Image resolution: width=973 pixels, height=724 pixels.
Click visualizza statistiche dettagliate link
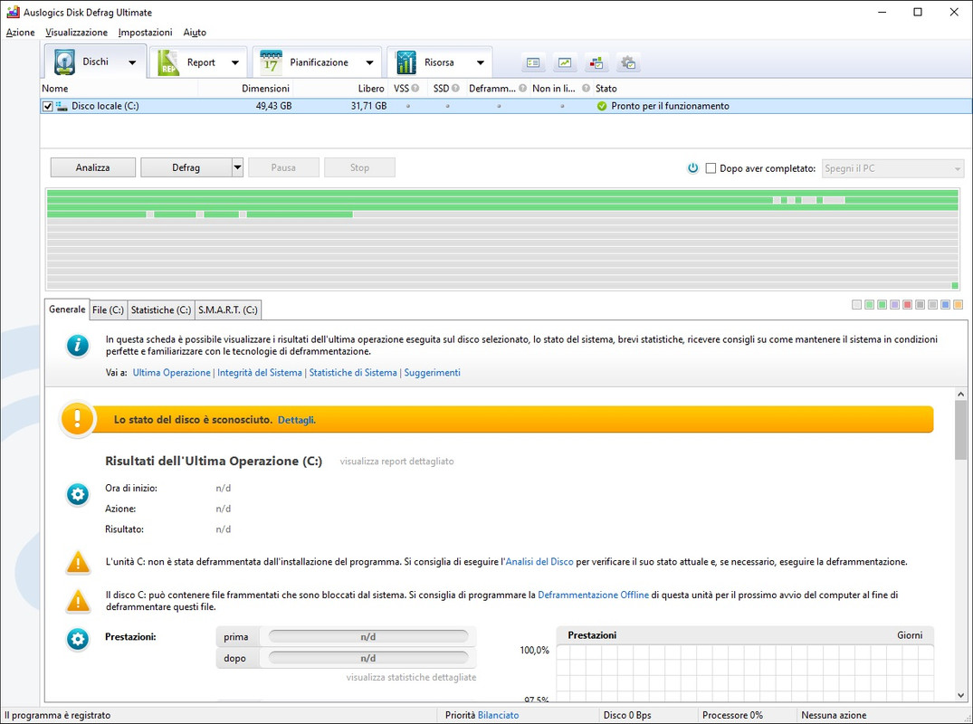click(x=412, y=678)
